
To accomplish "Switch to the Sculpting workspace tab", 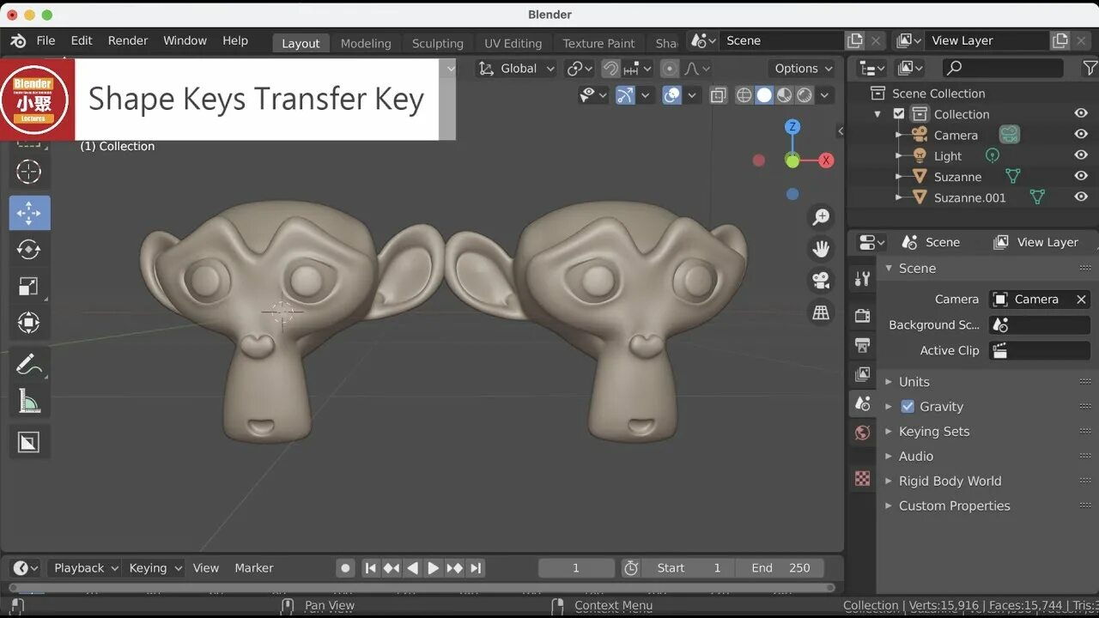I will coord(437,43).
